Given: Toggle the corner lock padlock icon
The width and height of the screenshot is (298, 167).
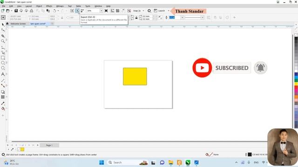Looking at the screenshot, I should pyautogui.click(x=136, y=18).
